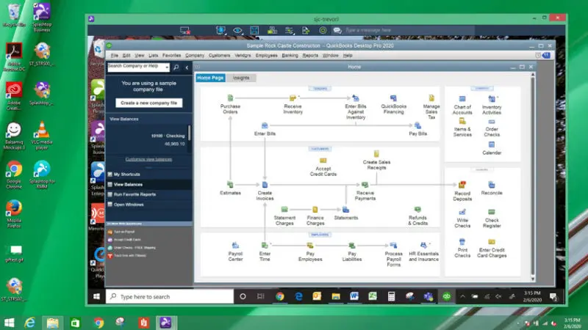Screen dimensions: 588x330
Task: Click the Enter Time icon
Action: point(265,246)
